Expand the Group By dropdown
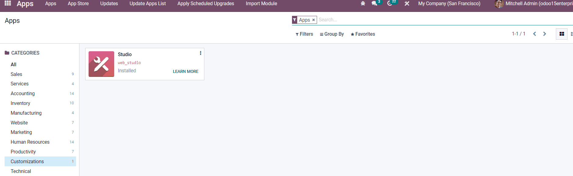This screenshot has width=573, height=176. click(332, 34)
